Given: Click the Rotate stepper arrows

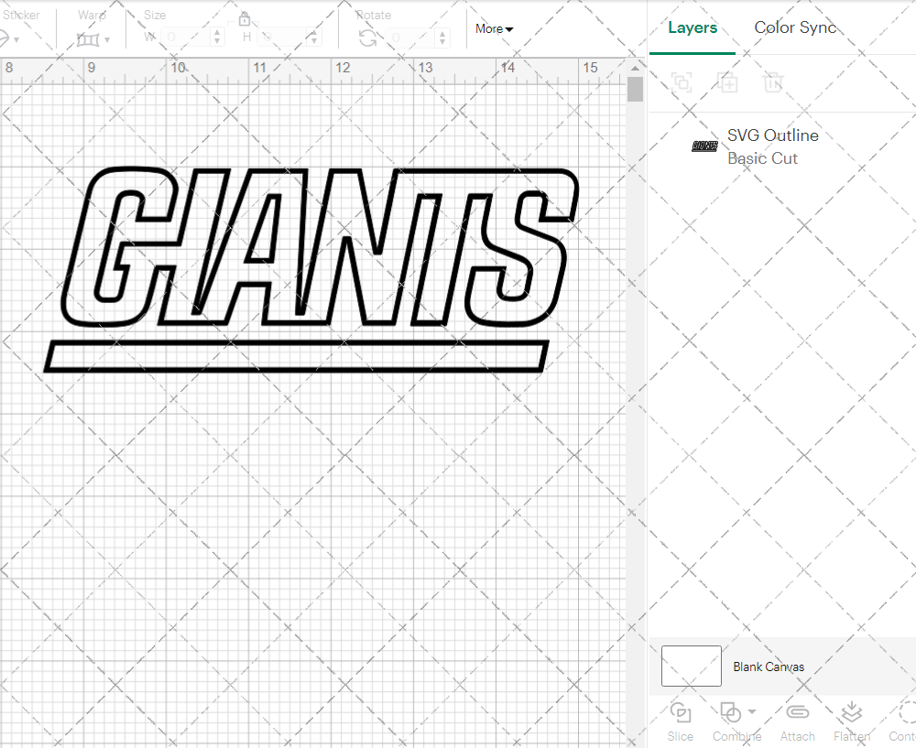Looking at the screenshot, I should 442,38.
